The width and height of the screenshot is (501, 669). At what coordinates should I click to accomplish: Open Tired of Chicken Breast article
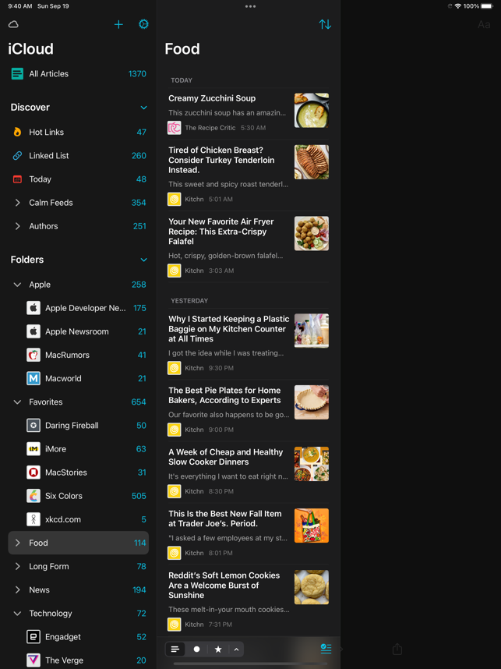tap(248, 175)
